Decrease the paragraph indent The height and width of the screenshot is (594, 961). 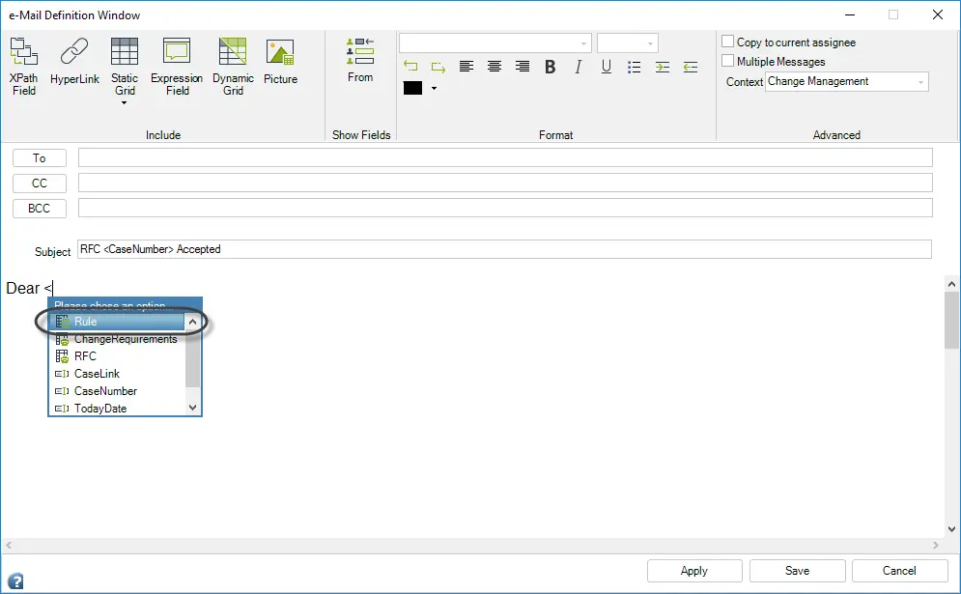pyautogui.click(x=691, y=67)
